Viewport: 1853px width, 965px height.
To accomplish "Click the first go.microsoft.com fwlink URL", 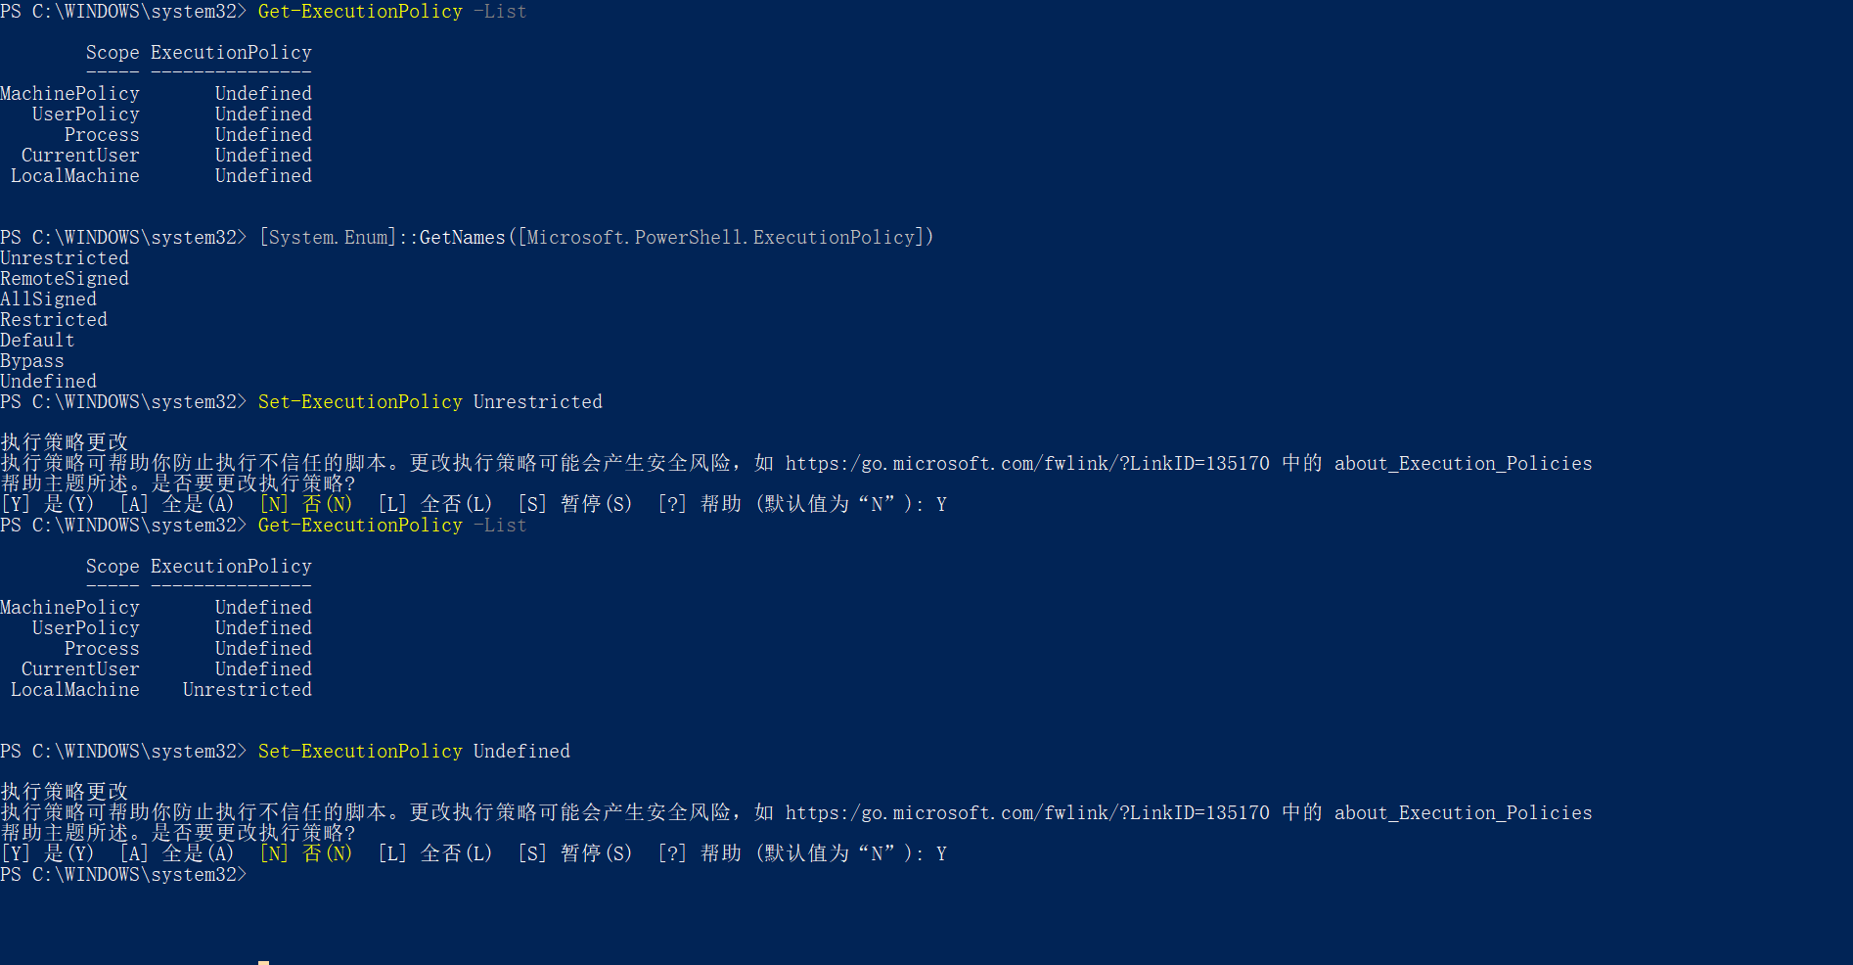I will 1027,464.
